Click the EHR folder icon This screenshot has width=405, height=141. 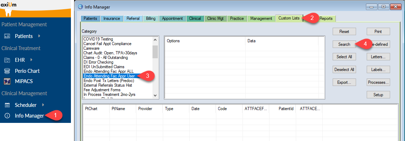7,60
